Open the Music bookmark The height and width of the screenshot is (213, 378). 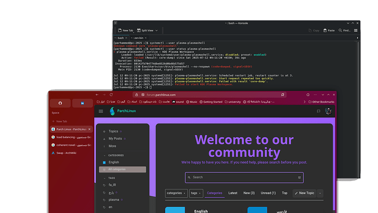click(x=192, y=102)
